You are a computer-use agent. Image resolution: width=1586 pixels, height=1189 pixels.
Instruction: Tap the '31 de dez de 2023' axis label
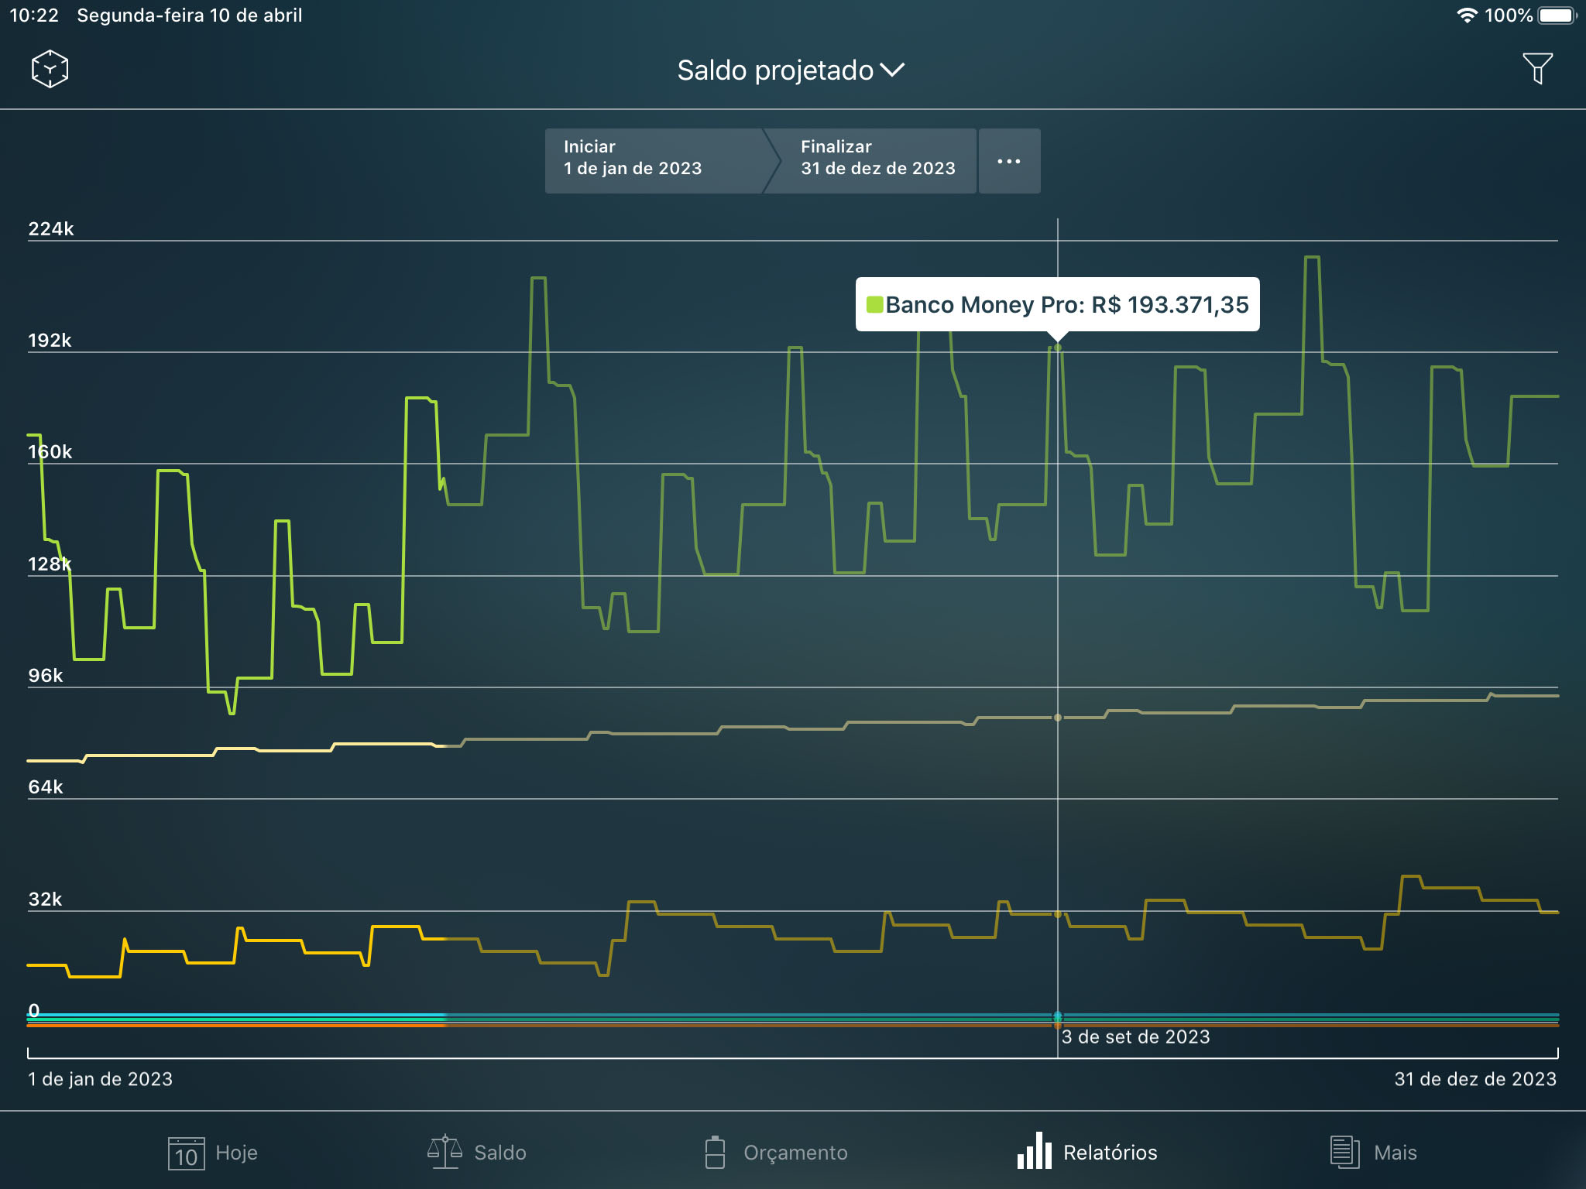pos(1475,1079)
